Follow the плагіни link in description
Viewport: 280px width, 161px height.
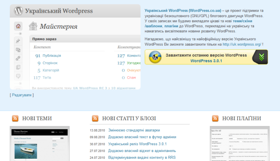171,26
